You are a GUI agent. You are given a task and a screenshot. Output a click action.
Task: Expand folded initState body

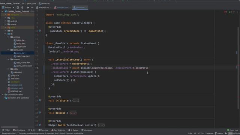tap(76, 101)
